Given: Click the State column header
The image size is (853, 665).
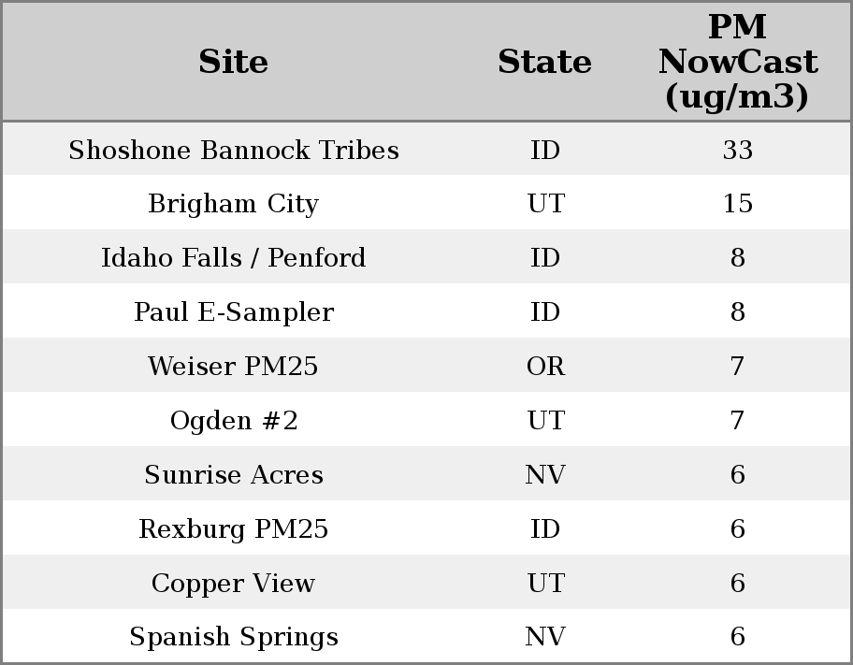Looking at the screenshot, I should click(x=544, y=63).
